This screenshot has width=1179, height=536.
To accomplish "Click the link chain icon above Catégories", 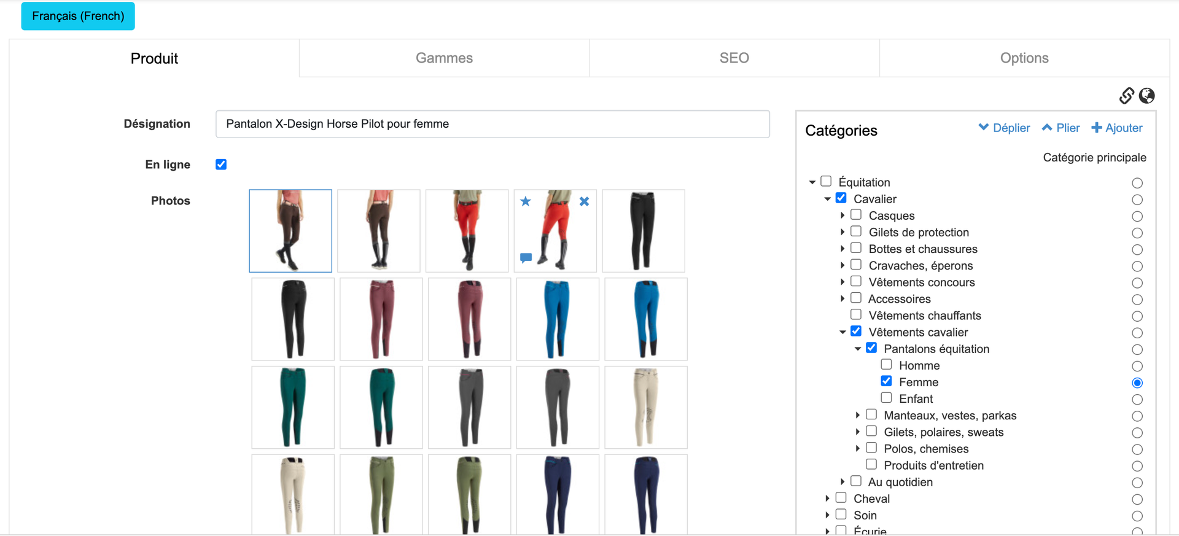I will pos(1126,96).
